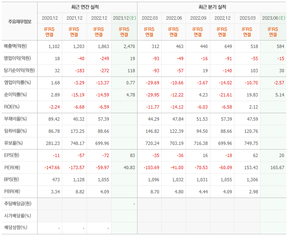Select the 2022.09 quarterly column header
The image size is (288, 236).
[x=198, y=18]
